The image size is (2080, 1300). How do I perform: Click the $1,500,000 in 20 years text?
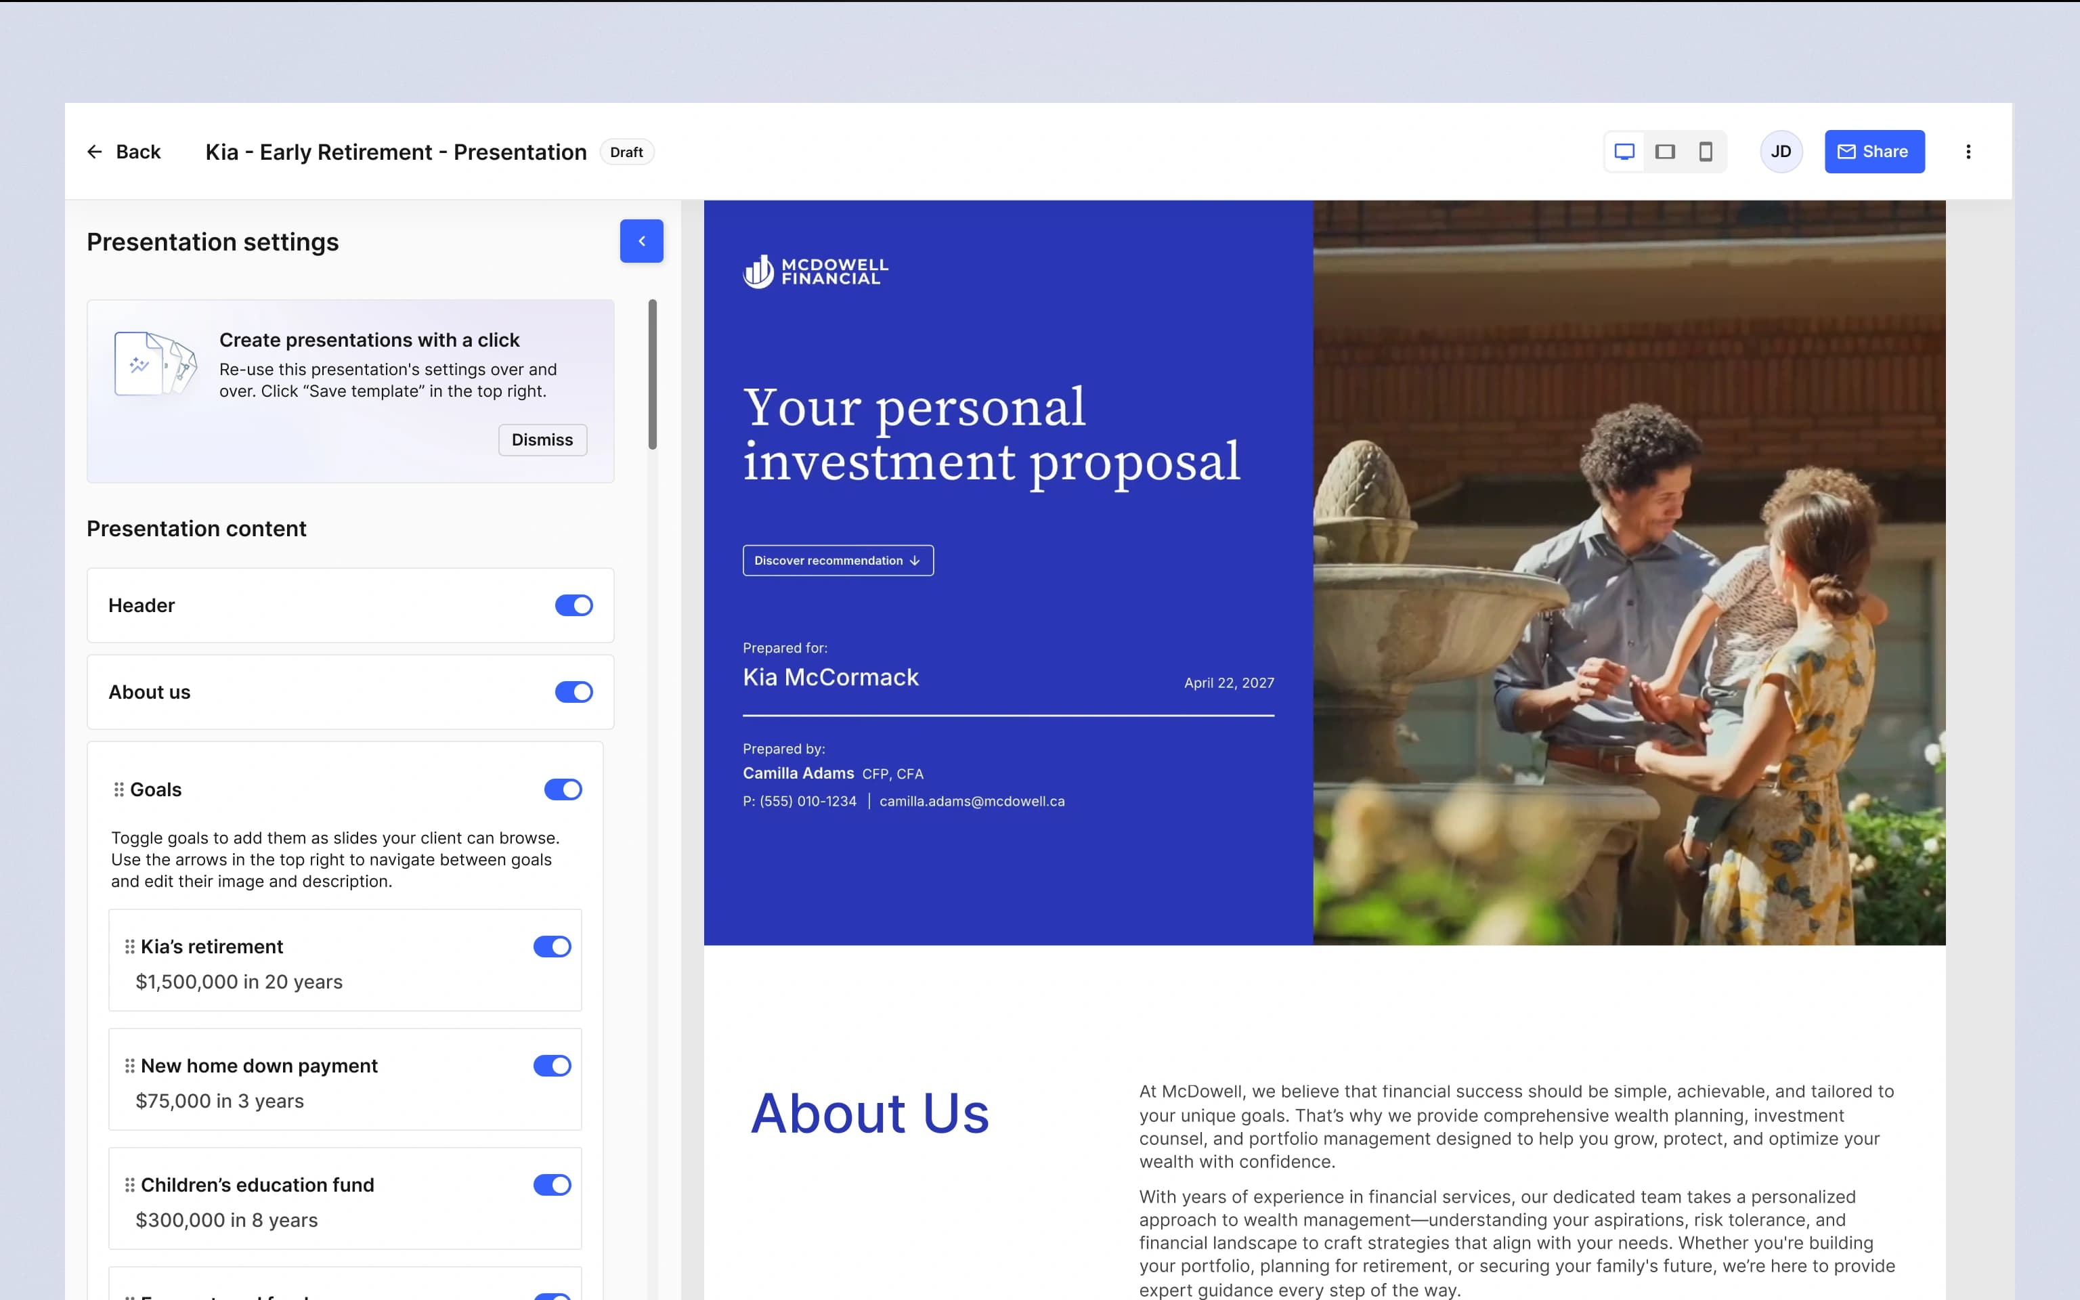[x=239, y=982]
